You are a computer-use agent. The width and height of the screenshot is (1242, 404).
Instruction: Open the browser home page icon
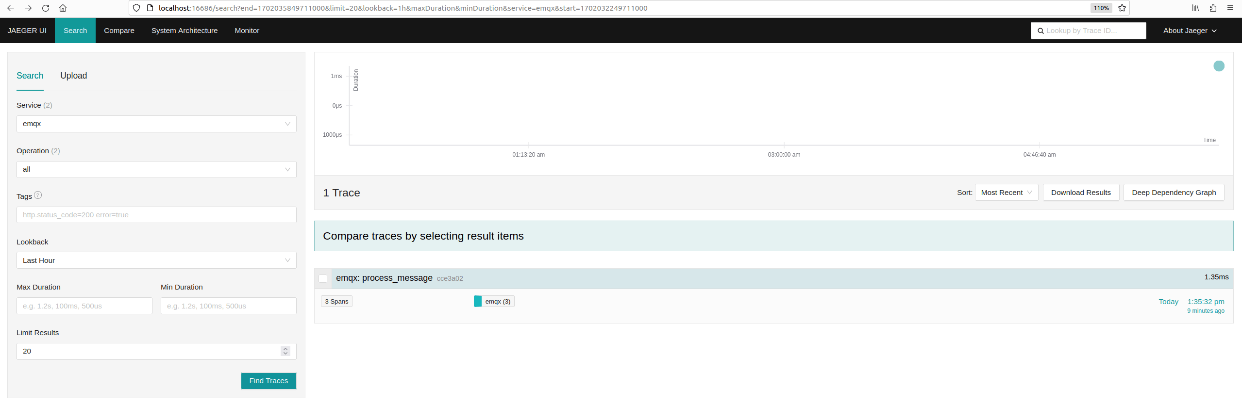[x=63, y=8]
